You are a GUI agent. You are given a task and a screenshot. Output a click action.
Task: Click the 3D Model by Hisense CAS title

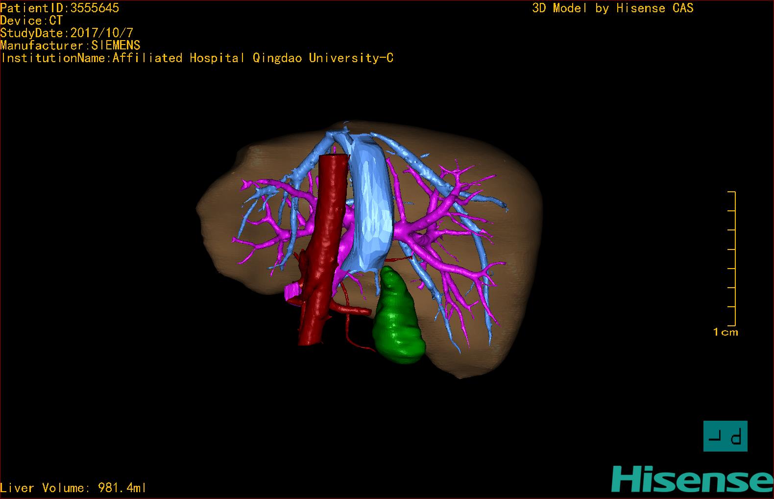[613, 8]
